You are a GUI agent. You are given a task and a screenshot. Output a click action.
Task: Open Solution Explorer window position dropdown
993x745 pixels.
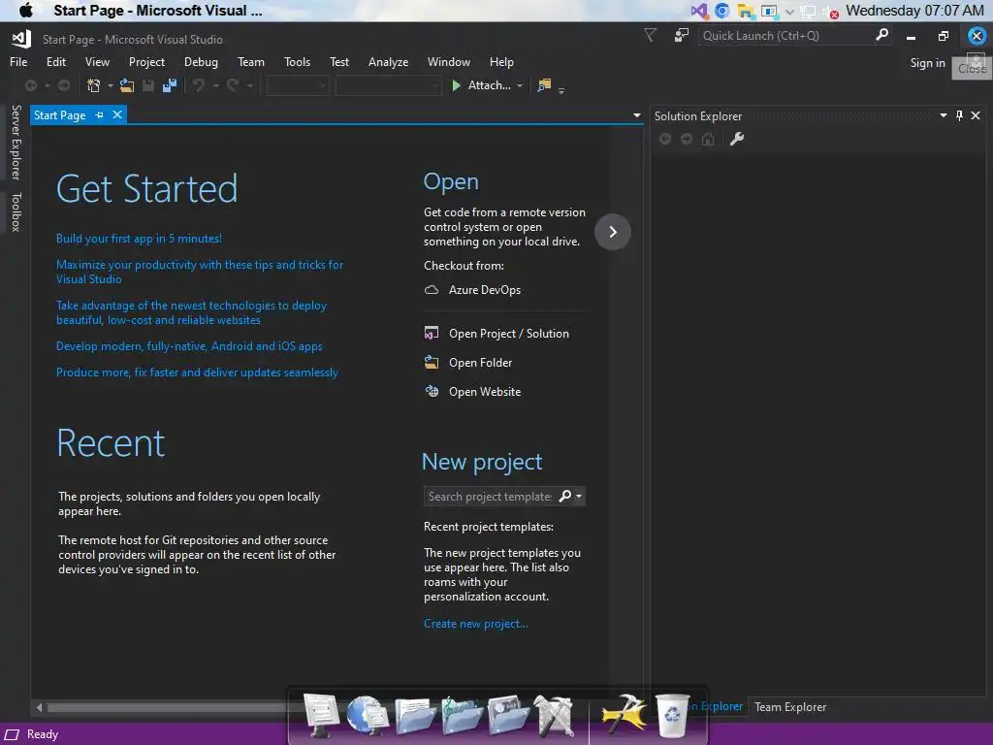click(x=943, y=115)
